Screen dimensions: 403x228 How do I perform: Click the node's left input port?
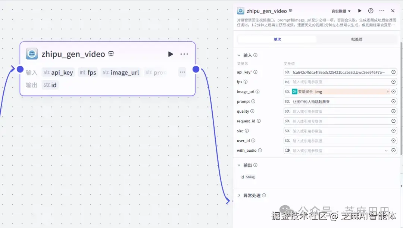(x=20, y=69)
